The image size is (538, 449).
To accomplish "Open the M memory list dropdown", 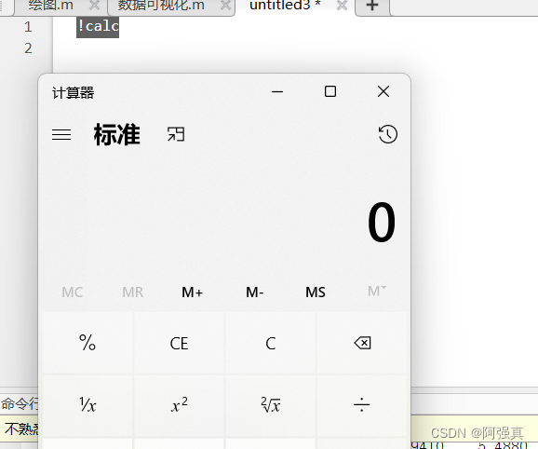I will (x=377, y=292).
